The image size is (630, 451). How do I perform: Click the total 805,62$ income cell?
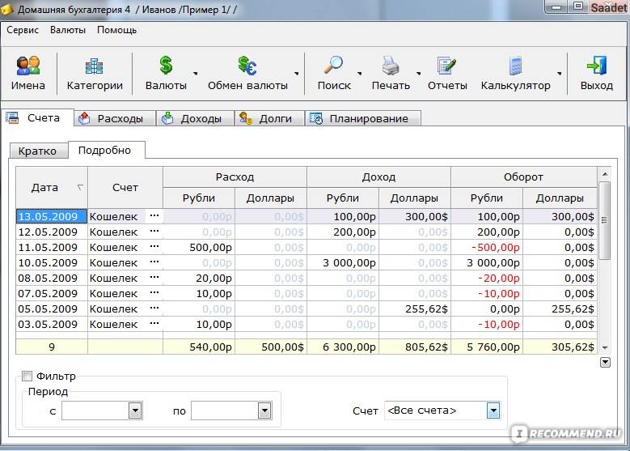click(x=415, y=347)
